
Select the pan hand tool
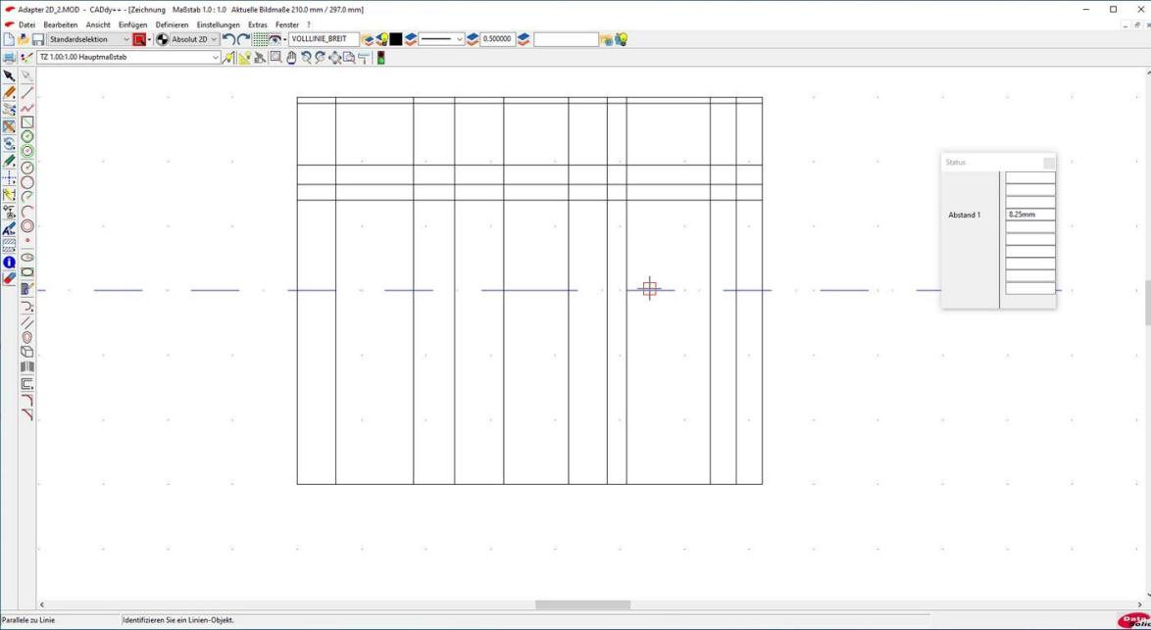pyautogui.click(x=290, y=58)
